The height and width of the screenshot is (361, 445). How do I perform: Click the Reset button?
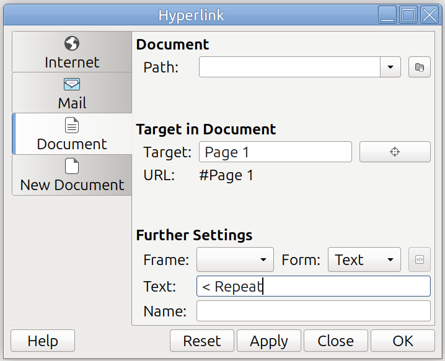[x=202, y=341]
